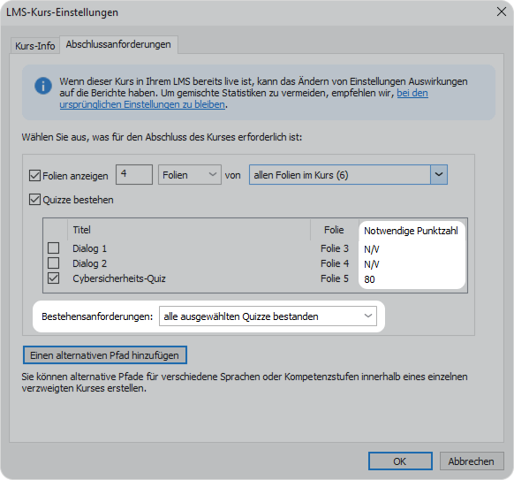This screenshot has width=514, height=480.
Task: Click the Folie 4 cell
Action: click(x=335, y=263)
